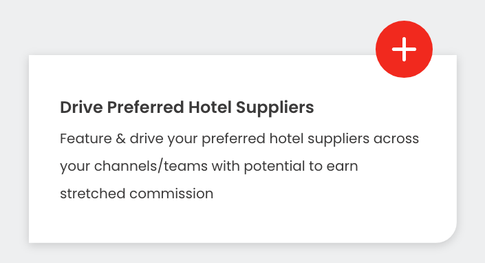485x263 pixels.
Task: Click the word 'commission' in the description
Action: pos(171,193)
